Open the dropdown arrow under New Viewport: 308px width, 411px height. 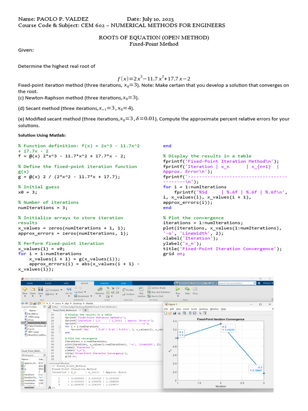coord(25,296)
